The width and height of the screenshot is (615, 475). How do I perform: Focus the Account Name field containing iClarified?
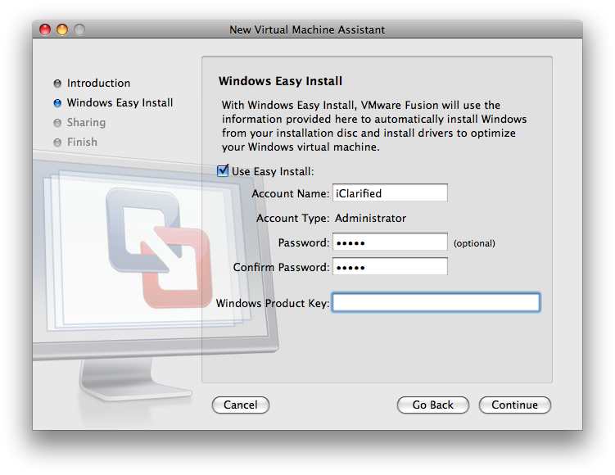click(390, 193)
